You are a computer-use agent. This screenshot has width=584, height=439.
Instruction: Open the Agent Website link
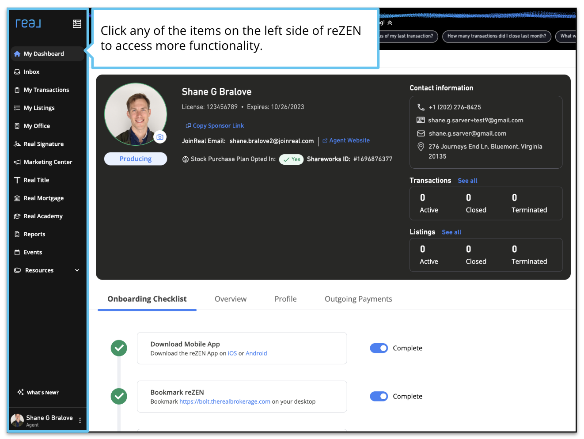346,140
